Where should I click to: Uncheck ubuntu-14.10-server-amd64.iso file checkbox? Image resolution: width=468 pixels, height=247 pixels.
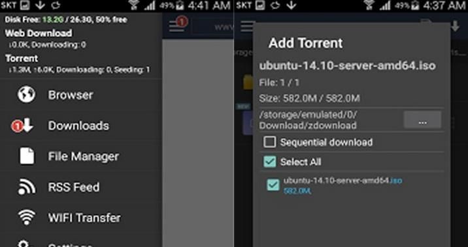tap(273, 185)
